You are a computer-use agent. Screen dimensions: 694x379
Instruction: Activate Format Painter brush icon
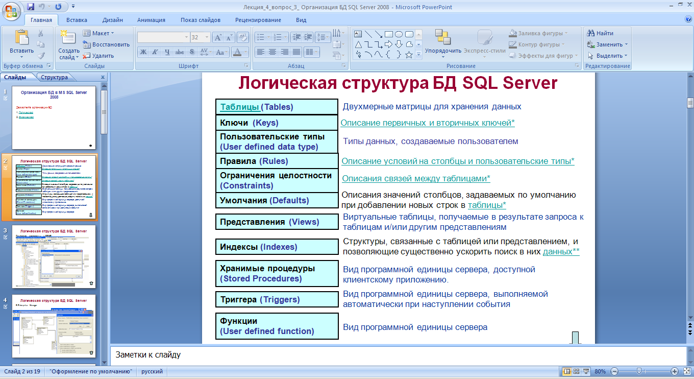point(41,56)
